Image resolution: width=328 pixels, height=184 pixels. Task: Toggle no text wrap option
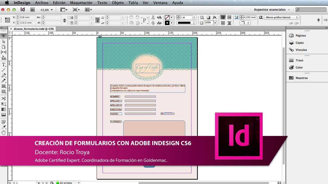(223, 17)
